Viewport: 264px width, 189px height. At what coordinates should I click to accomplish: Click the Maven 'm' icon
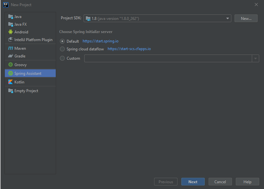click(11, 48)
